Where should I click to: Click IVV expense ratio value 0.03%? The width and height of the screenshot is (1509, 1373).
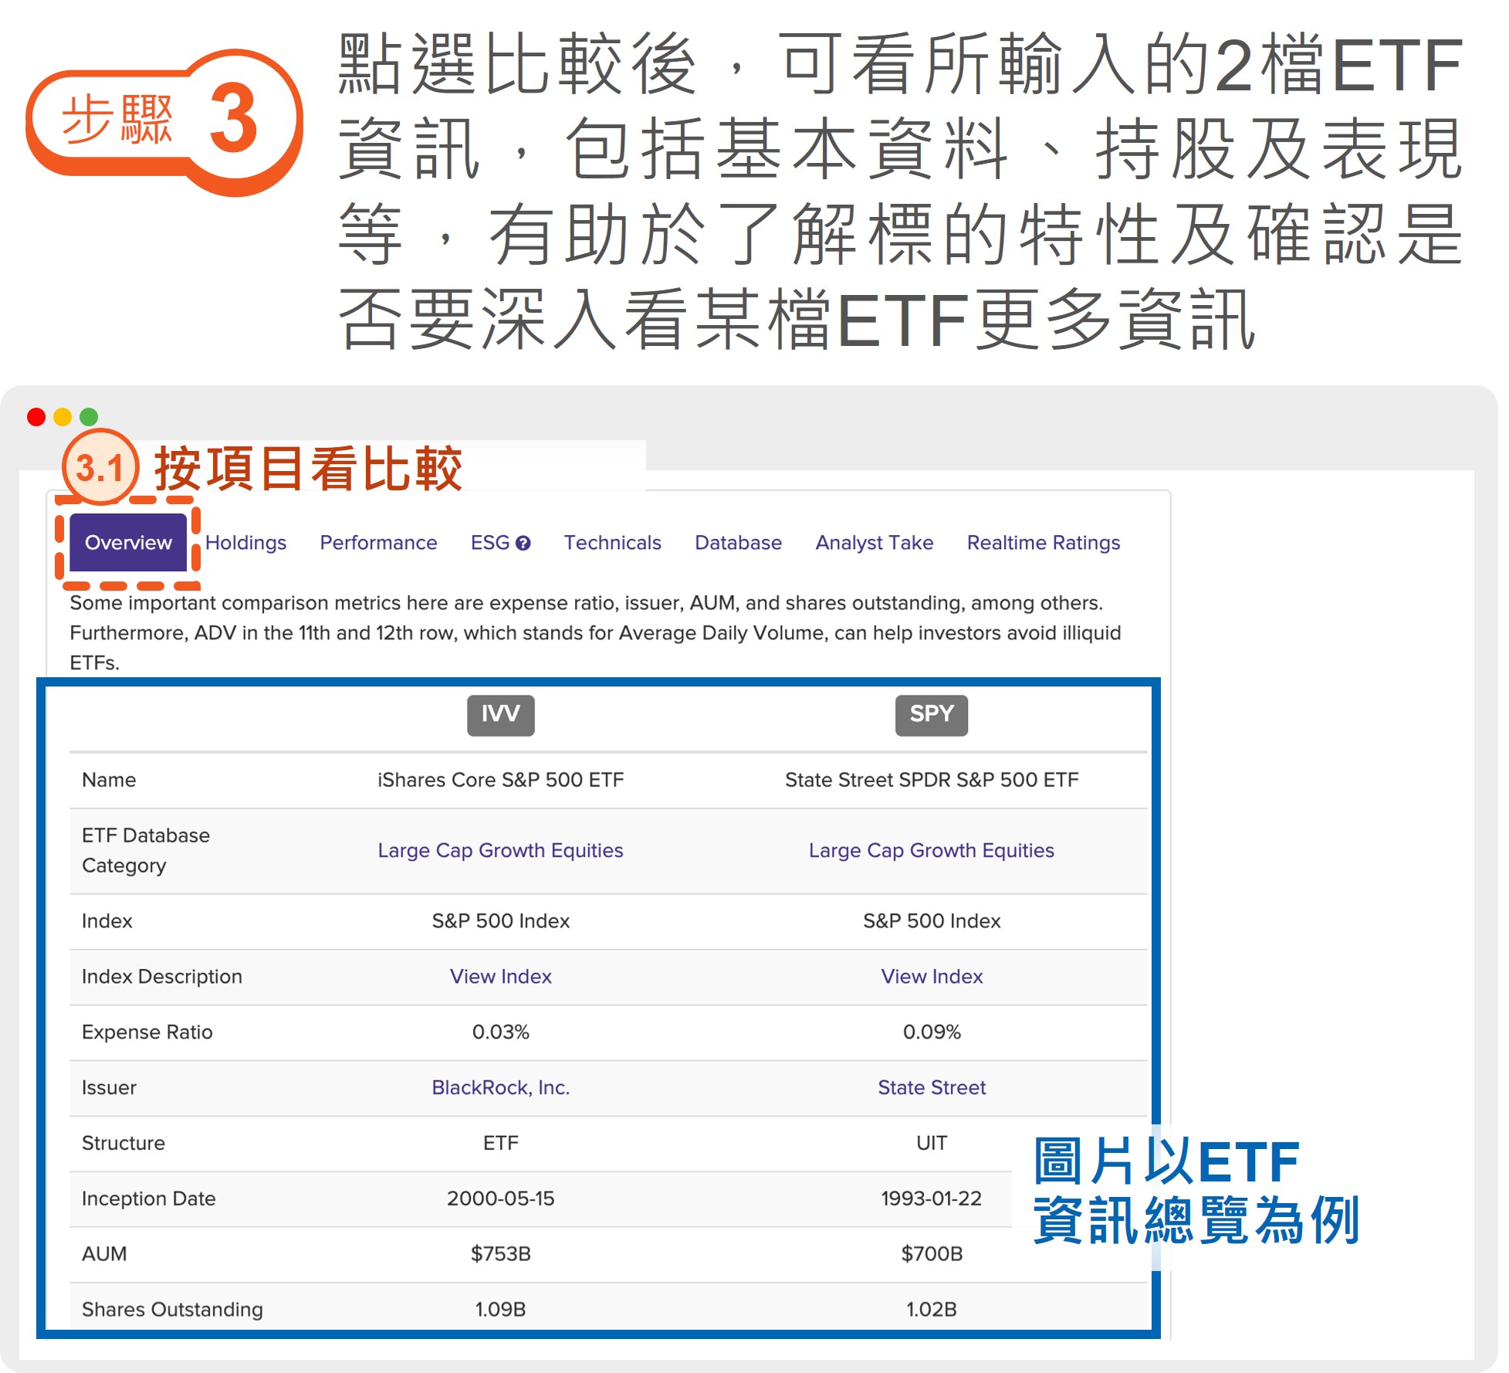(501, 1032)
